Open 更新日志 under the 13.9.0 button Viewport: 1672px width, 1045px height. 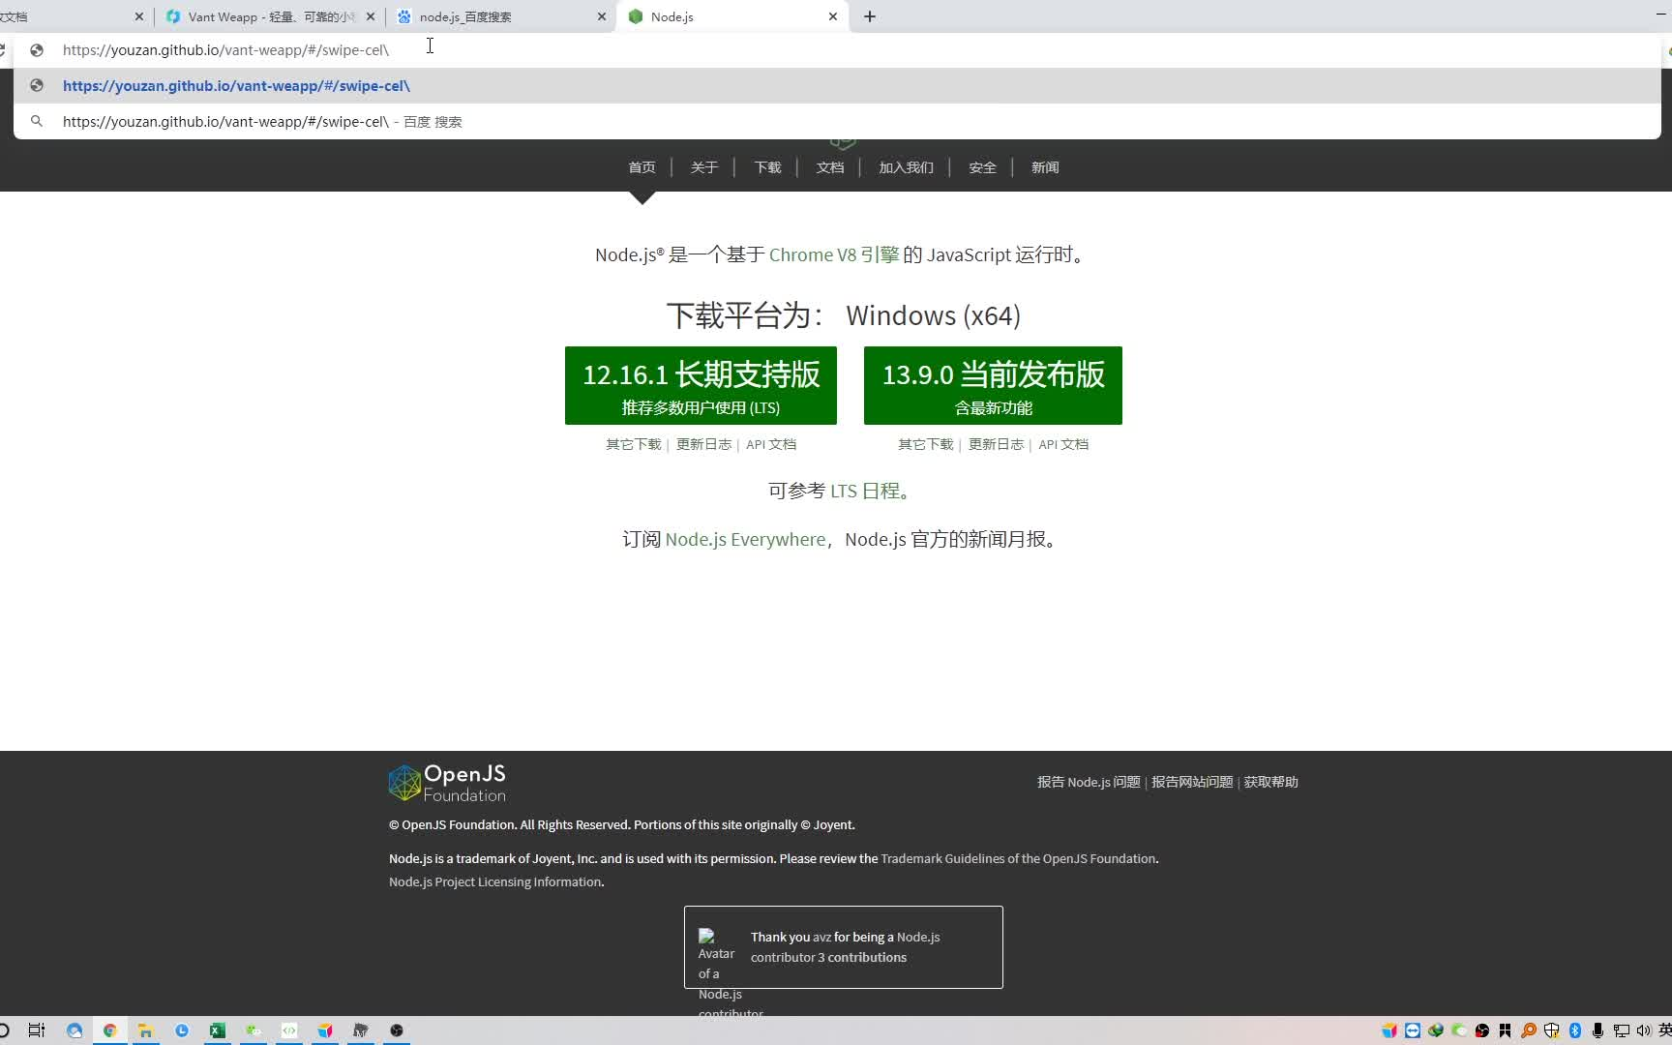point(996,444)
